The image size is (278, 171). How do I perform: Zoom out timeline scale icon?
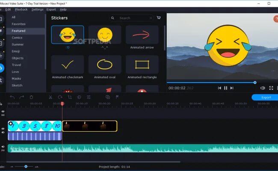[12, 167]
